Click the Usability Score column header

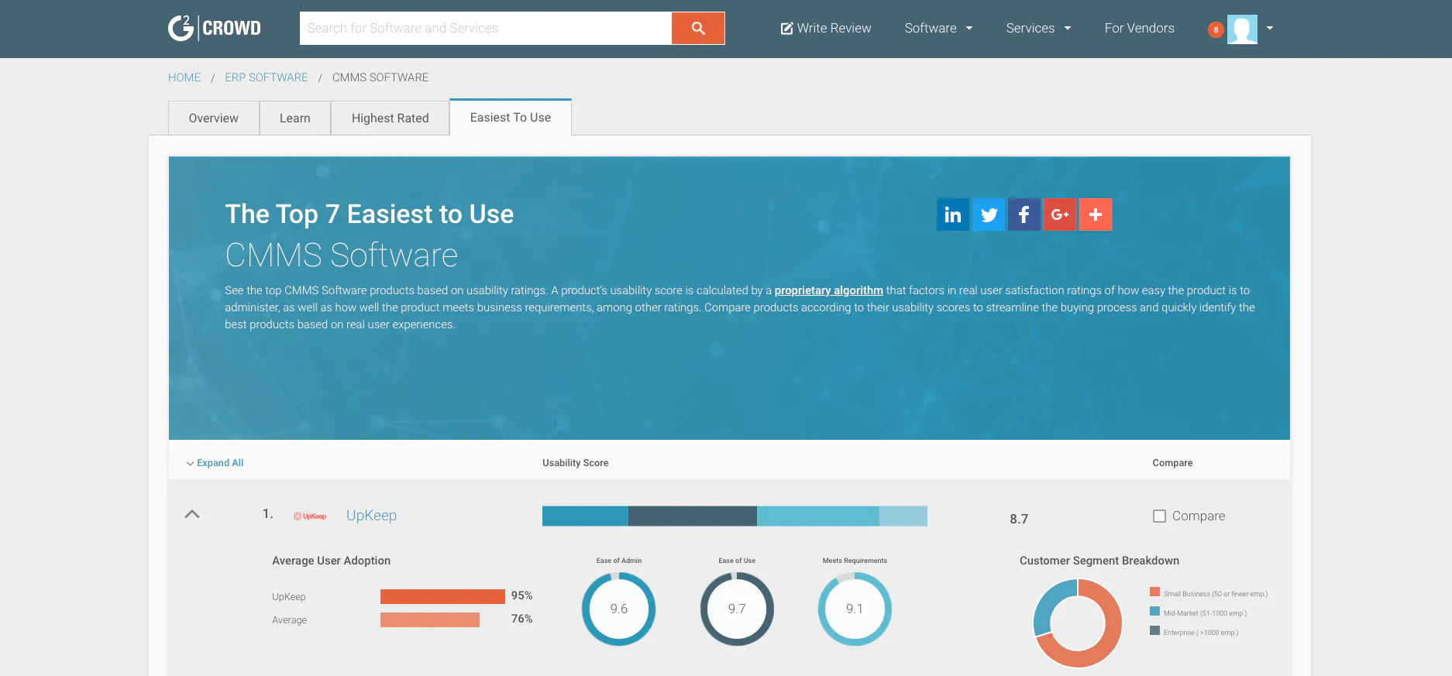(576, 463)
